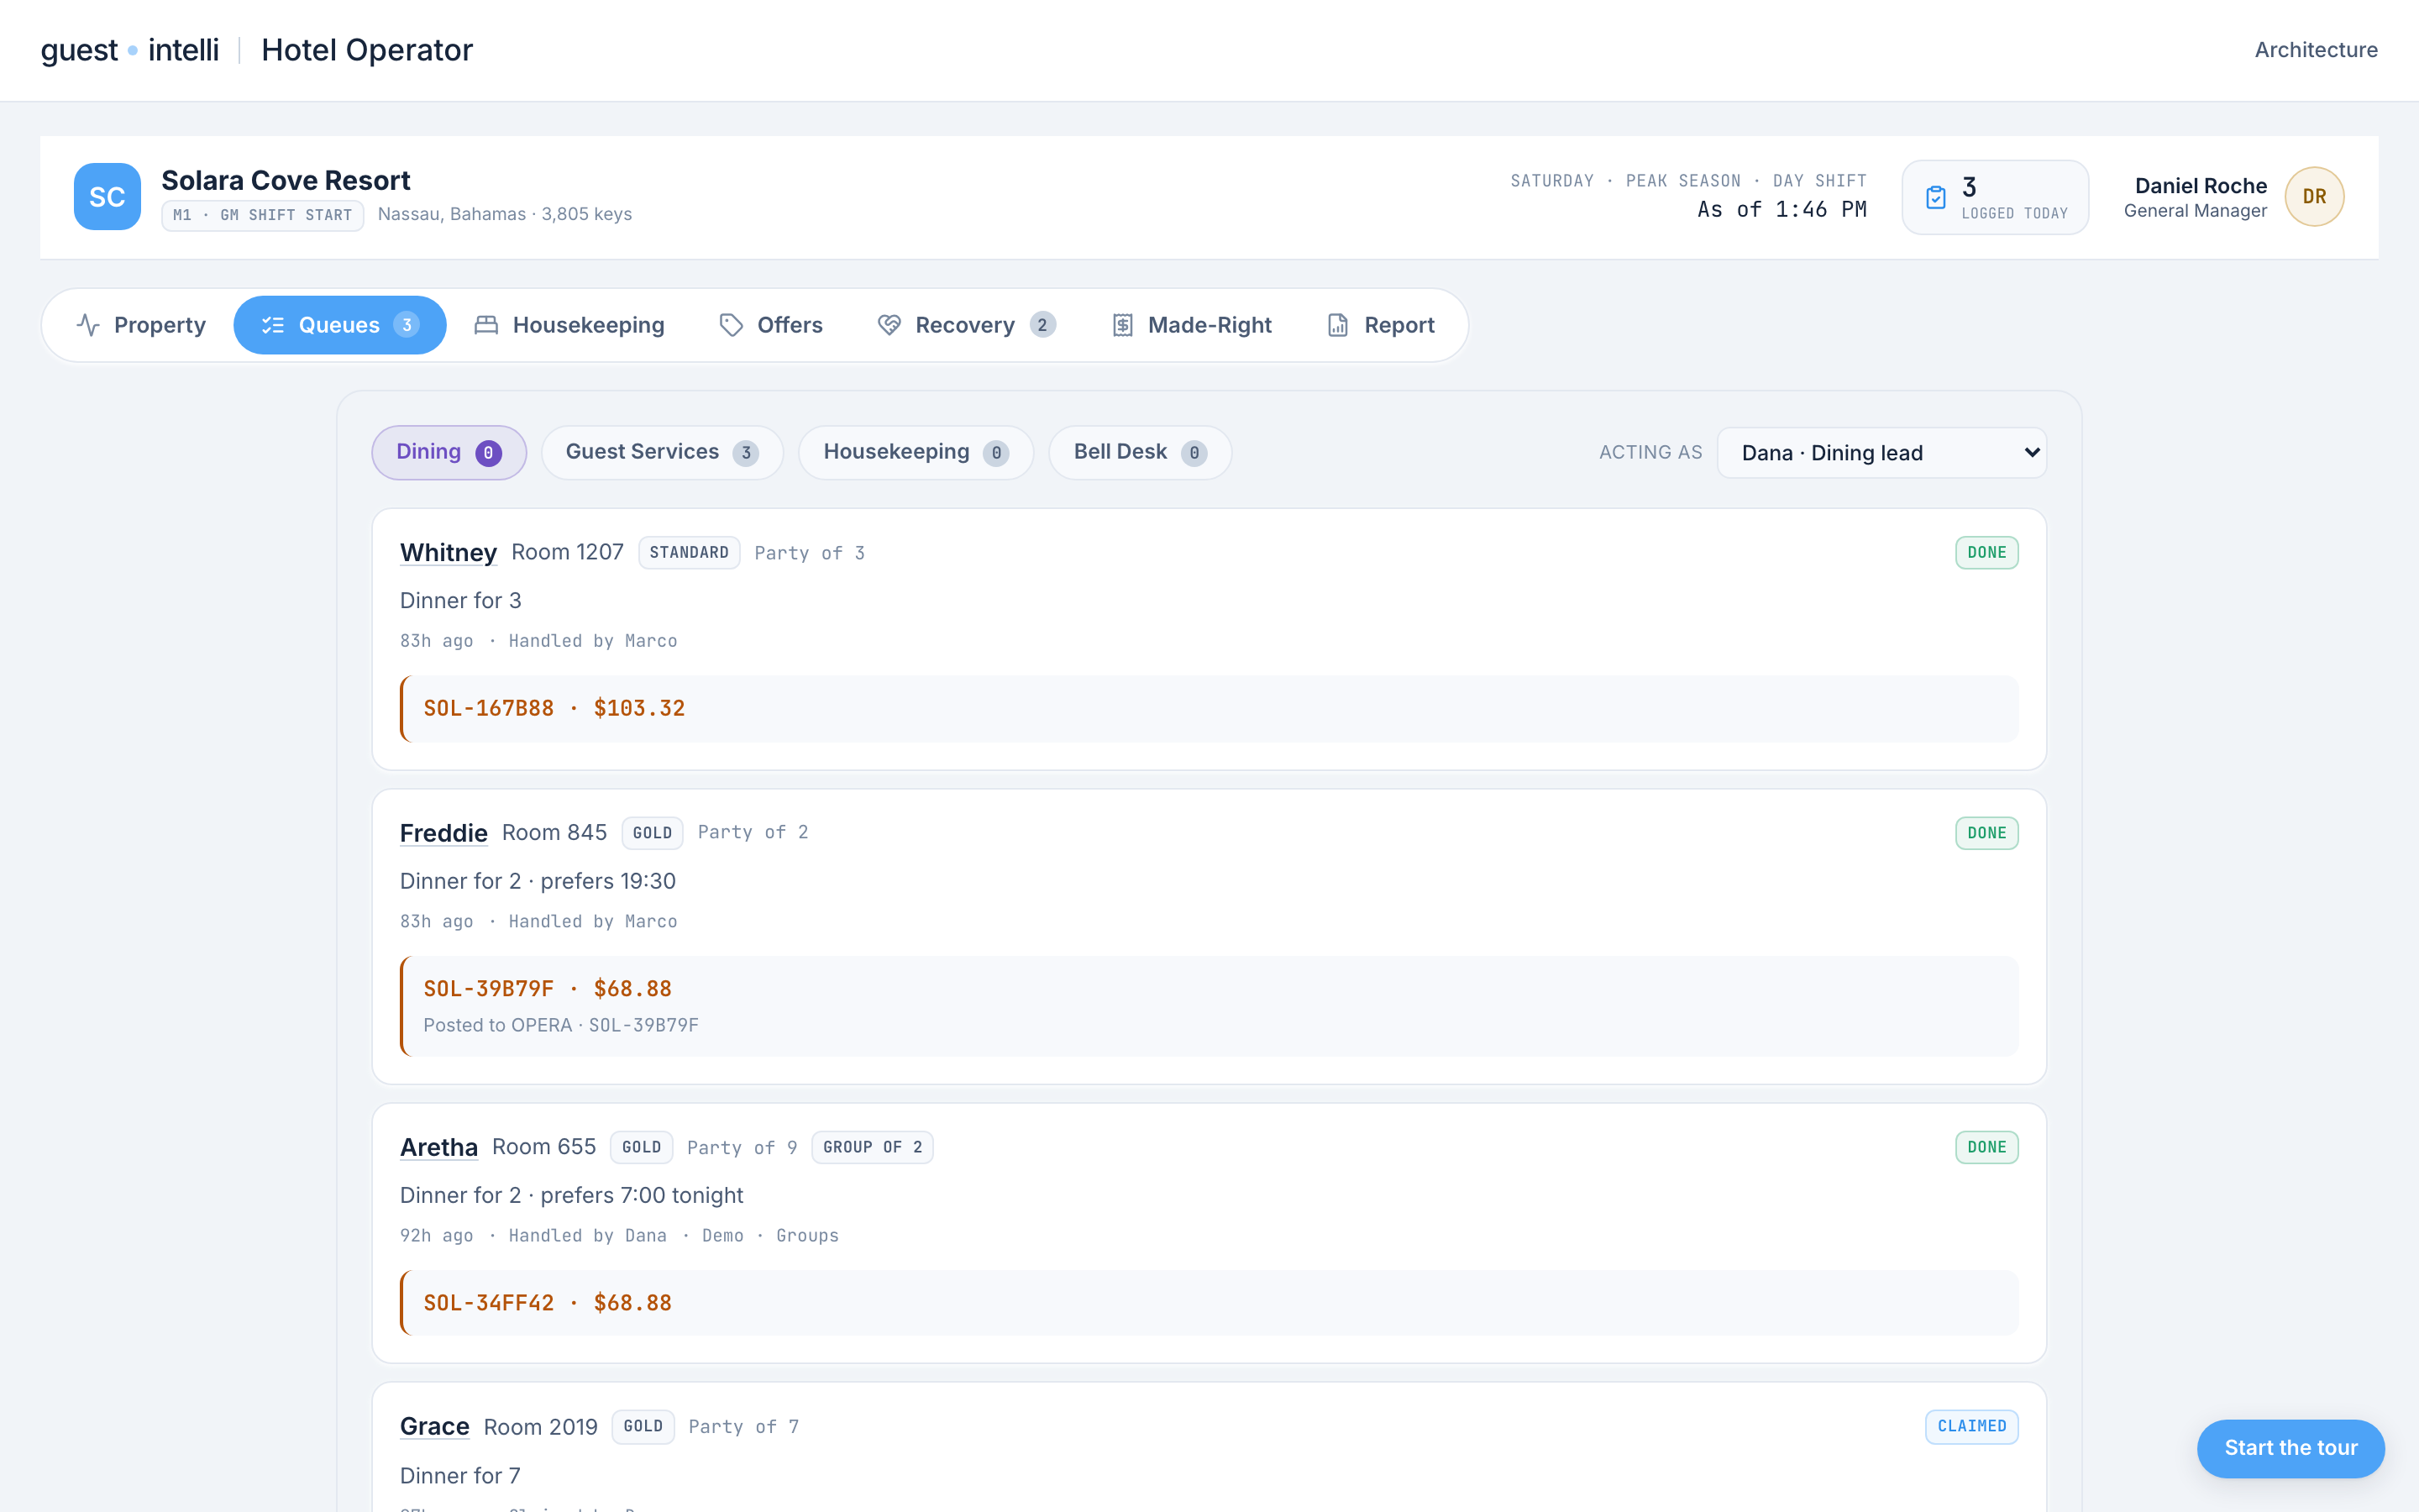The image size is (2419, 1512).
Task: Click the Made-Right receipt icon
Action: [x=1122, y=325]
